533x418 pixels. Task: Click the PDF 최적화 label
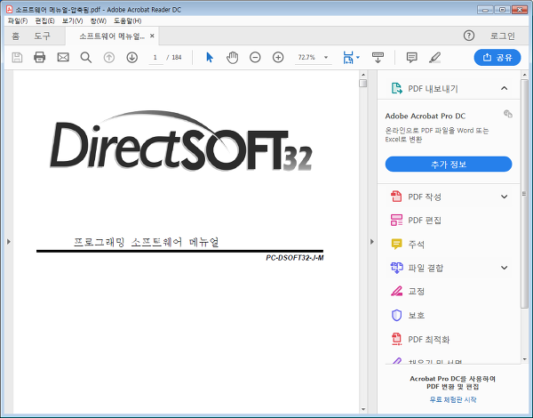click(x=429, y=340)
